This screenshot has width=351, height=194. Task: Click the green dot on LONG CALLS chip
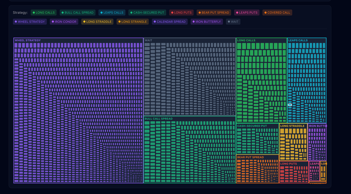tap(35, 13)
